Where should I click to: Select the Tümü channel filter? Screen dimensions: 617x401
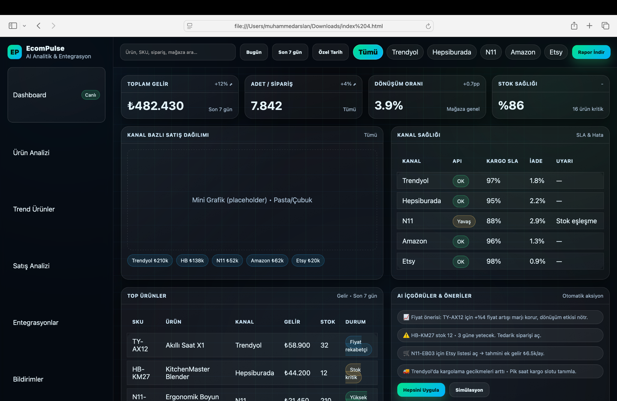point(368,52)
